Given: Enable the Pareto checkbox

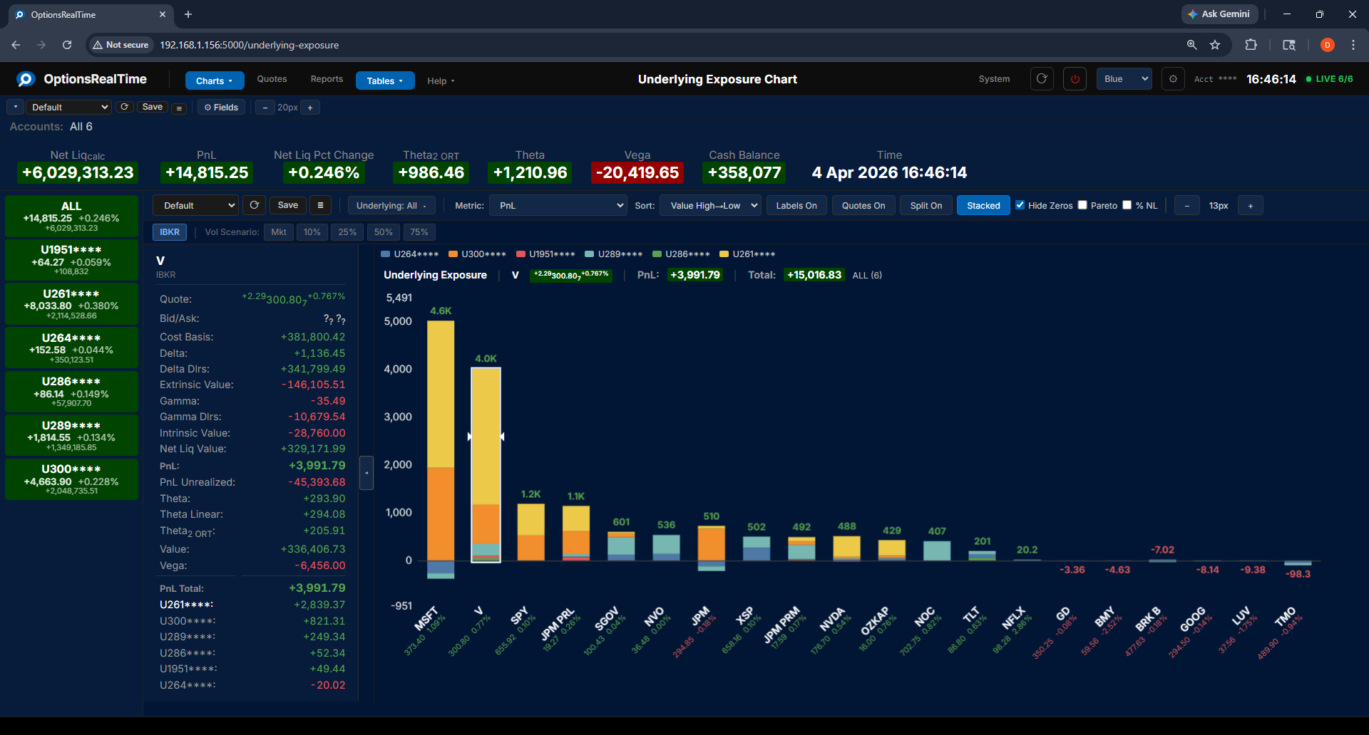Looking at the screenshot, I should click(x=1082, y=205).
